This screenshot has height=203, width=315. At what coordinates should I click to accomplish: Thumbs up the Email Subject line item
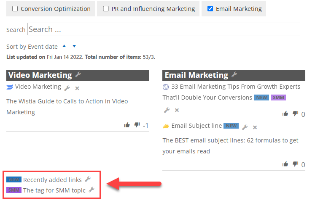tap(285, 164)
